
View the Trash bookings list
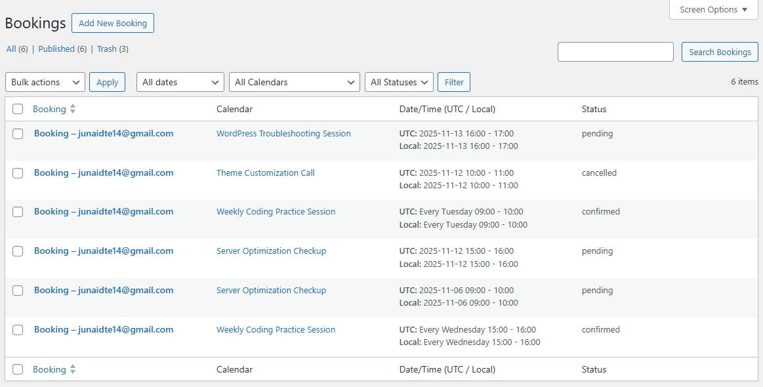107,49
